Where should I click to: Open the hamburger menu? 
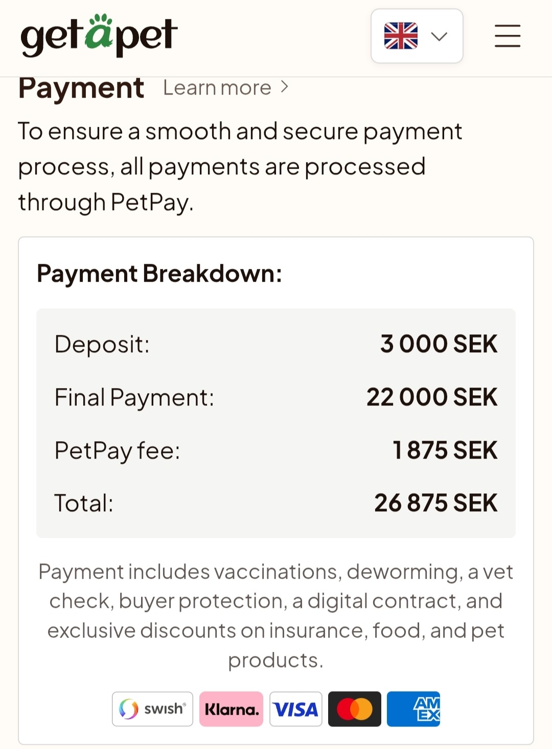[507, 36]
